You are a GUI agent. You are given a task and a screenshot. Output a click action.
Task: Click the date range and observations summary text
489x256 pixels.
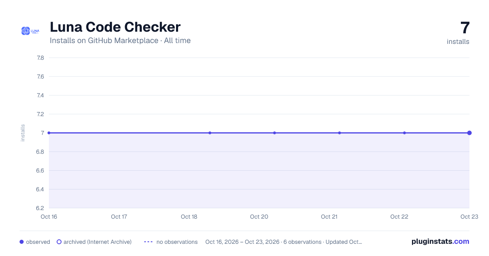(x=284, y=242)
